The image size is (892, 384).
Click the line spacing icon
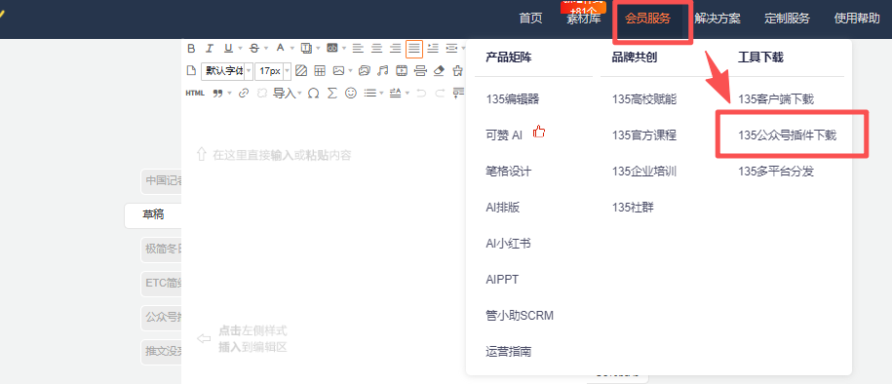(x=396, y=94)
